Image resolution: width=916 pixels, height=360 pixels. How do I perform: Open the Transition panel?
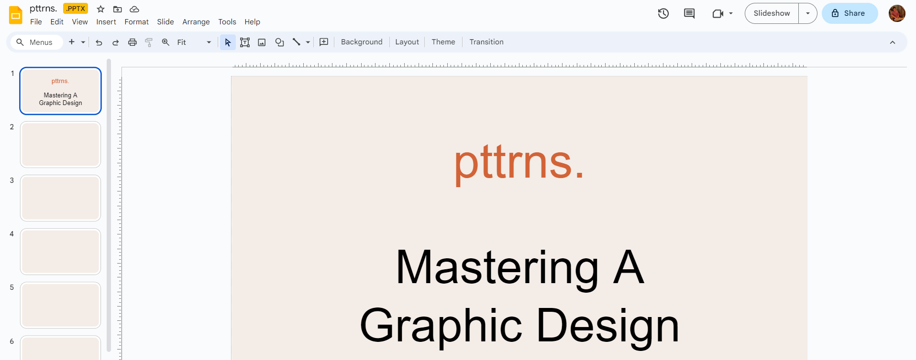point(486,42)
